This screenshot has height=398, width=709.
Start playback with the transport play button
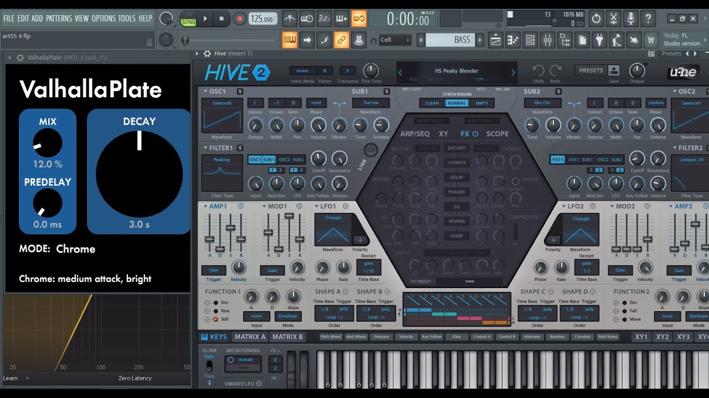coord(205,18)
